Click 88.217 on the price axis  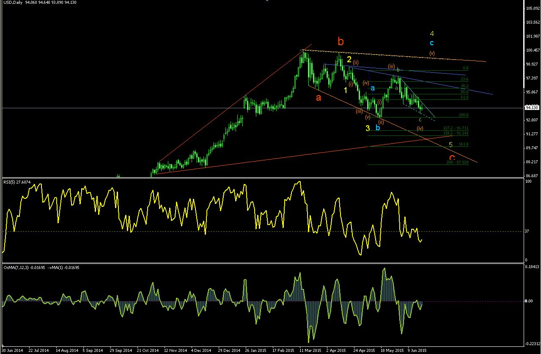pyautogui.click(x=531, y=162)
